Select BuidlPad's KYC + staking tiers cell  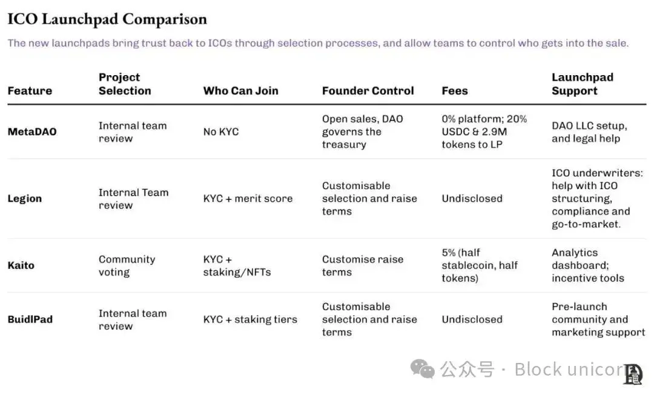click(250, 319)
